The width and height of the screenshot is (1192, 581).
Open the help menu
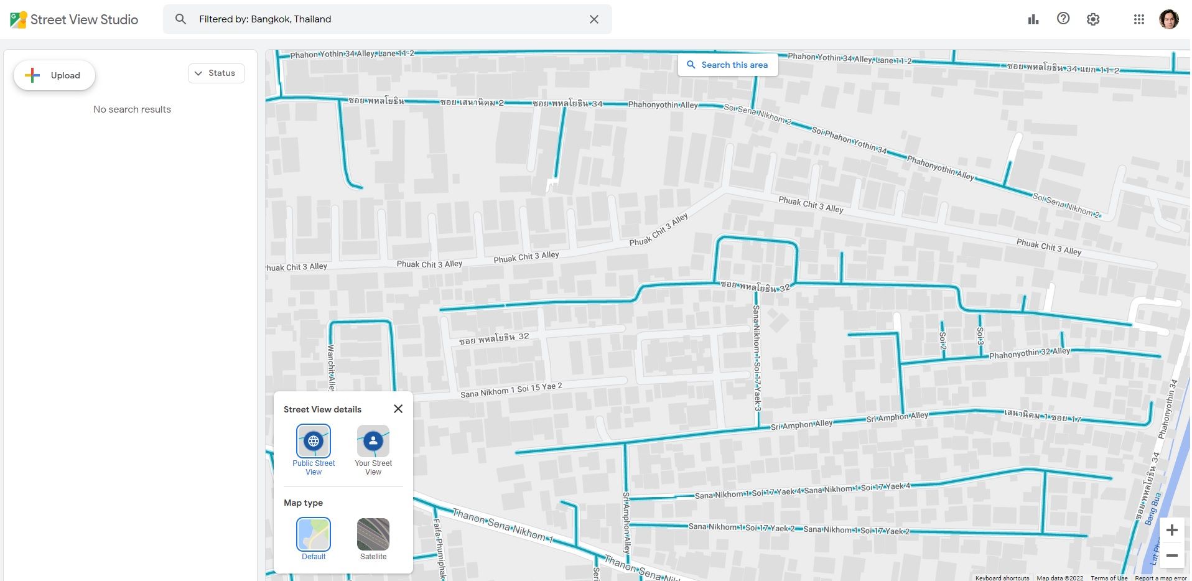(x=1063, y=19)
